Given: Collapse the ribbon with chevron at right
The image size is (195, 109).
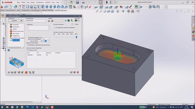Looking at the screenshot, I should (x=193, y=7).
